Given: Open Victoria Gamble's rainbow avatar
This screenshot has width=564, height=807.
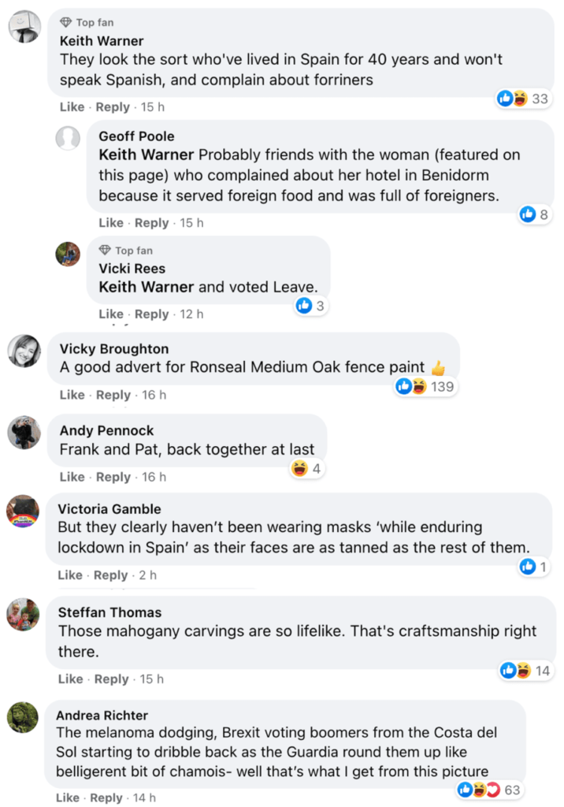Looking at the screenshot, I should point(24,511).
